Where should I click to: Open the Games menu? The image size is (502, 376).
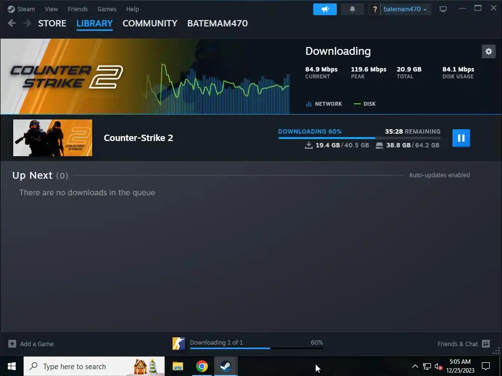(x=106, y=9)
